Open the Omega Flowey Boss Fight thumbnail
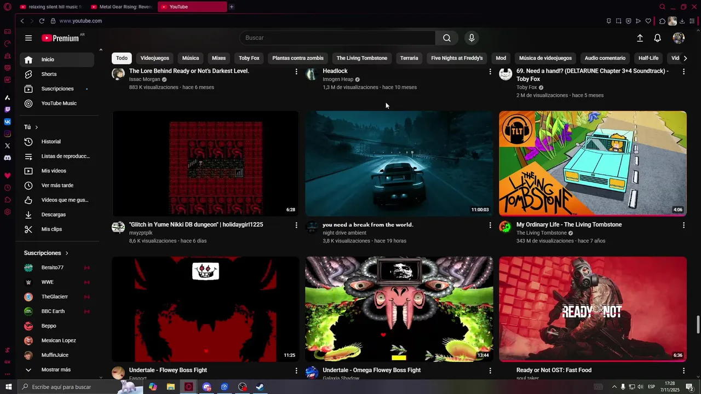 point(399,309)
